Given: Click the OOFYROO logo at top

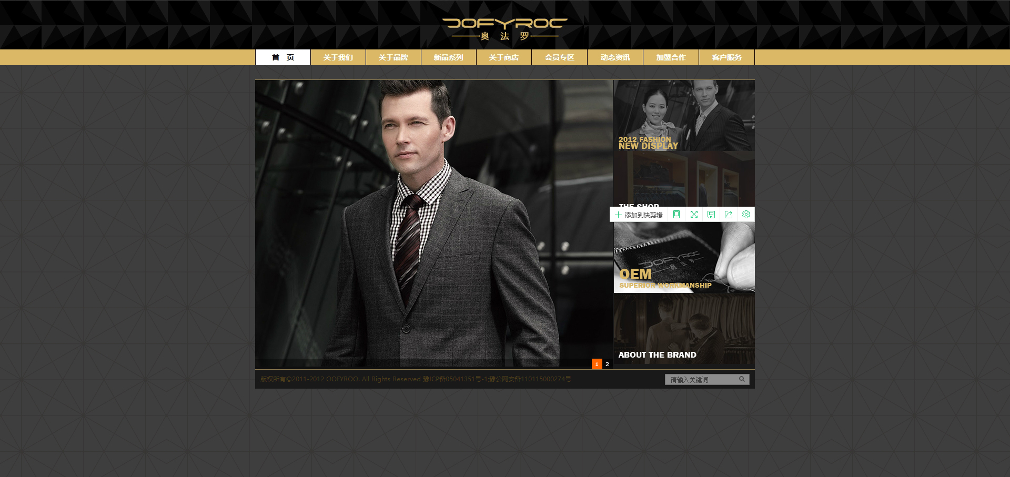Looking at the screenshot, I should (x=504, y=29).
